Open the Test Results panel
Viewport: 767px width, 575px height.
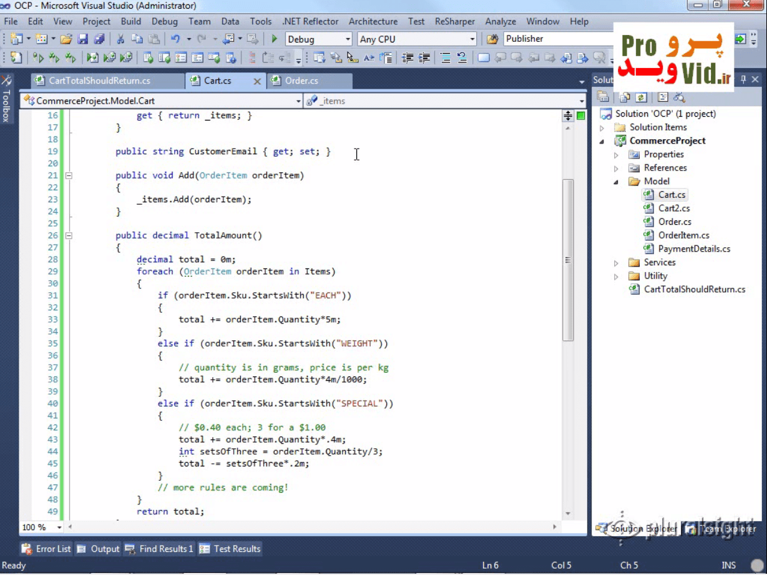[x=230, y=549]
